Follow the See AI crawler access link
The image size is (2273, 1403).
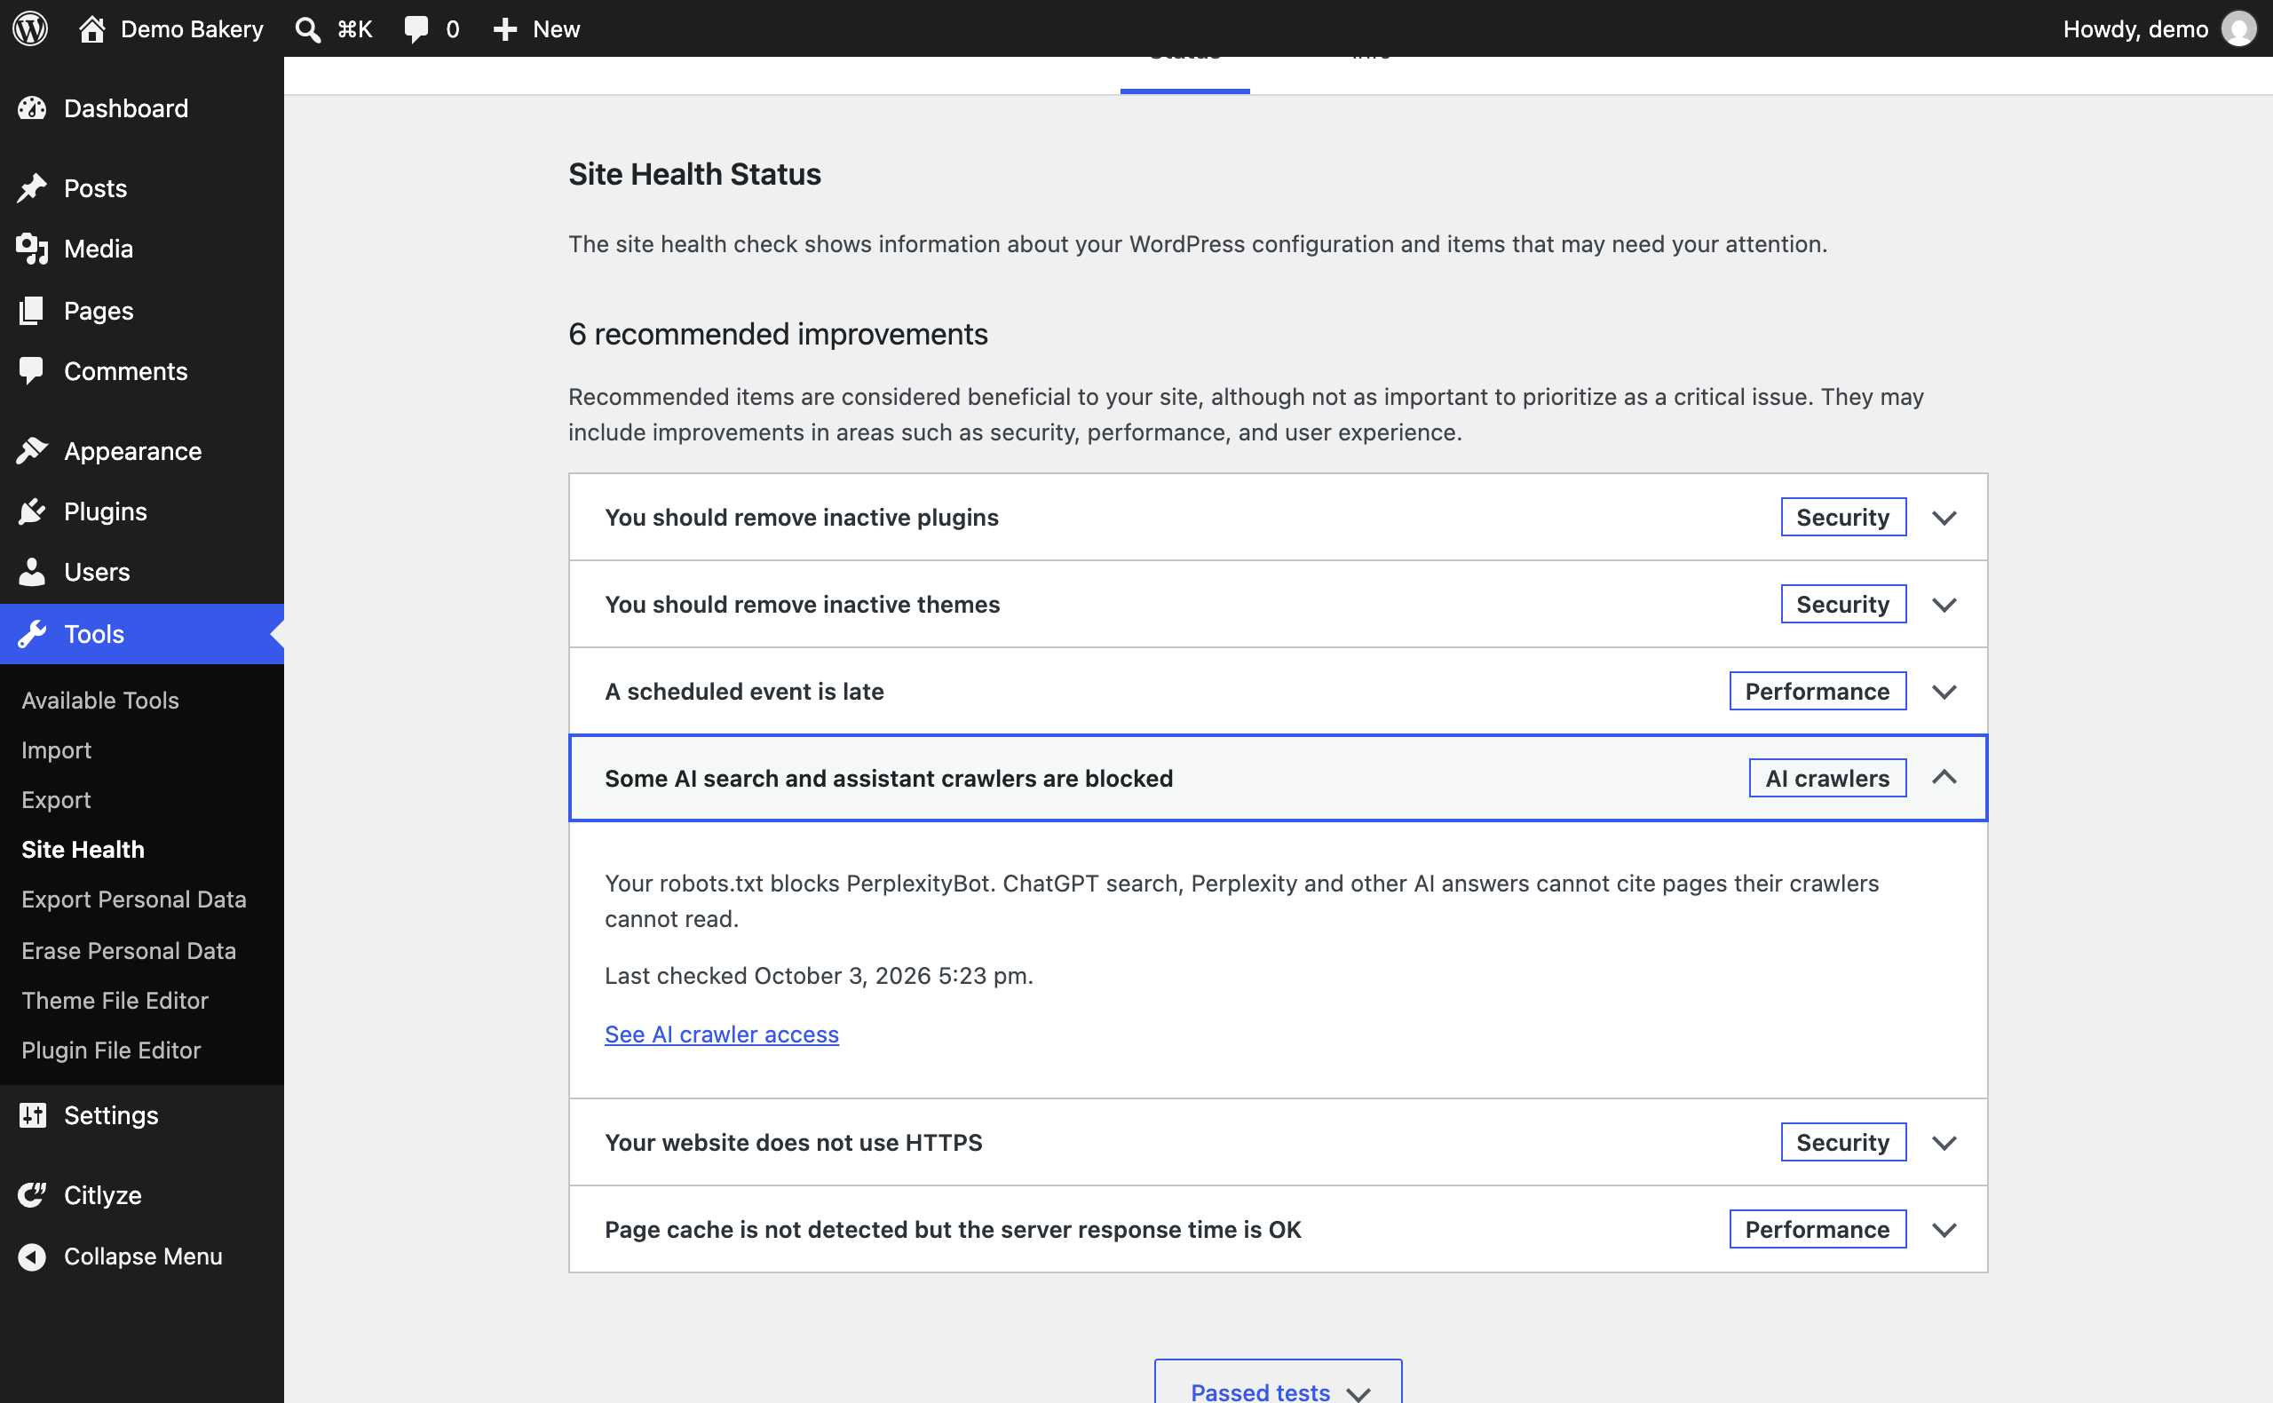click(721, 1034)
